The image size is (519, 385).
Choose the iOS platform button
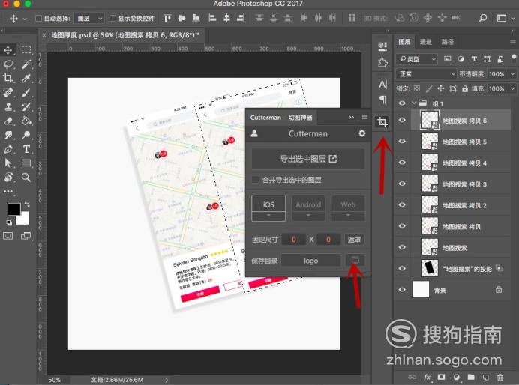tap(268, 204)
